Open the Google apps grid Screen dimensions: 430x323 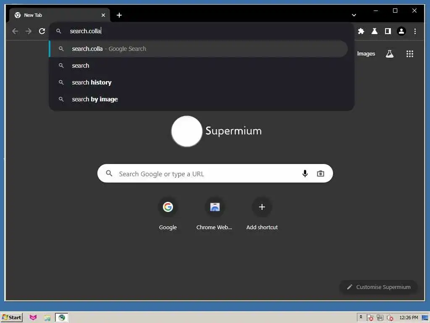click(410, 53)
